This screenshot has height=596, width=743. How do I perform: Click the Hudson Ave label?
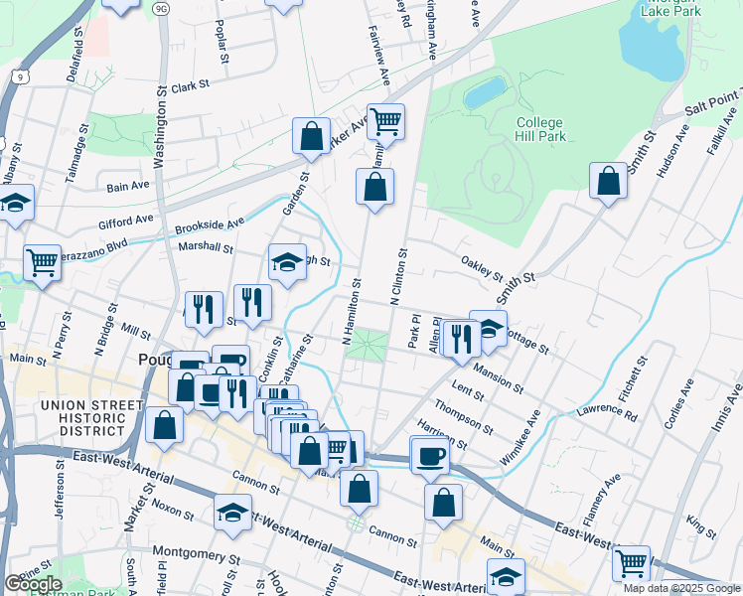point(672,151)
